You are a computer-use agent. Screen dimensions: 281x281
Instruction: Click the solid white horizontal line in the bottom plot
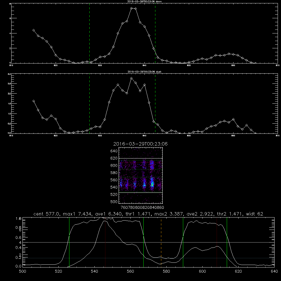click(x=148, y=242)
